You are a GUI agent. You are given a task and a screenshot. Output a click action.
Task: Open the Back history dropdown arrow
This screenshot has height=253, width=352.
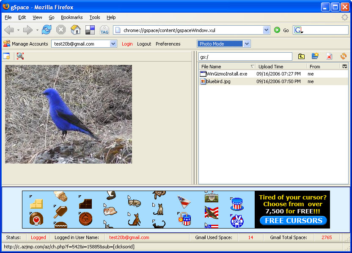(18, 30)
